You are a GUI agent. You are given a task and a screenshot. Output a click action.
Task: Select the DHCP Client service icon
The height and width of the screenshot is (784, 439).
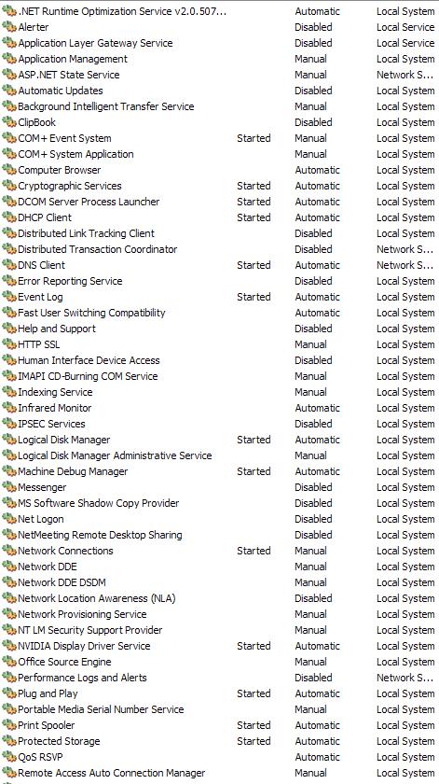click(x=9, y=217)
